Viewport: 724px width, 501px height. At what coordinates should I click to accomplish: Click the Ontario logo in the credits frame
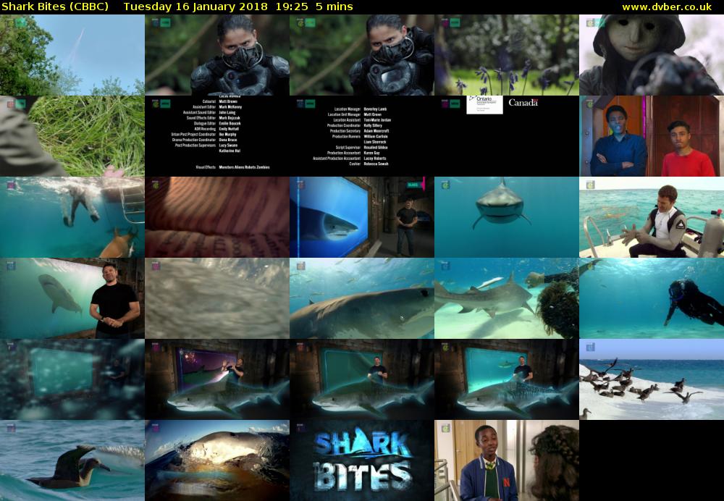[x=480, y=103]
